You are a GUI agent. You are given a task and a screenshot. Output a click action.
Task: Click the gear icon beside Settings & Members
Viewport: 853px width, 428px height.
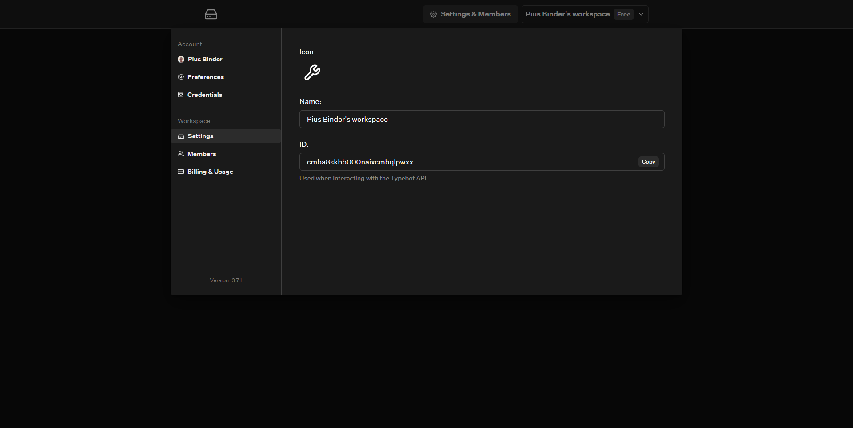[434, 14]
